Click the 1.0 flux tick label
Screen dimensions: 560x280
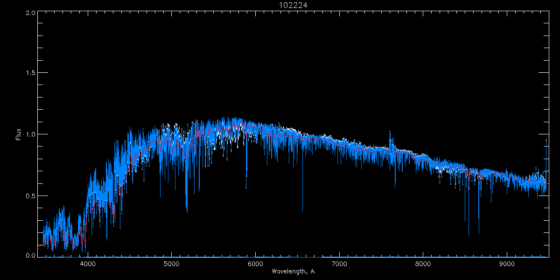click(31, 134)
